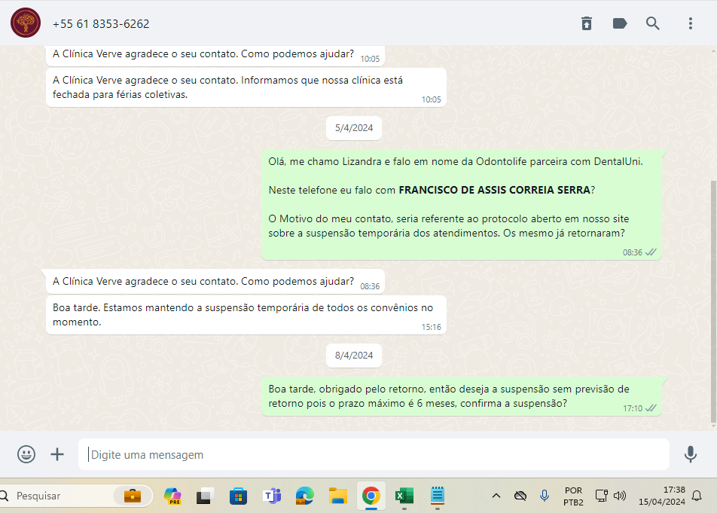This screenshot has height=513, width=717.
Task: Open Microsoft Edge from taskbar
Action: 304,496
